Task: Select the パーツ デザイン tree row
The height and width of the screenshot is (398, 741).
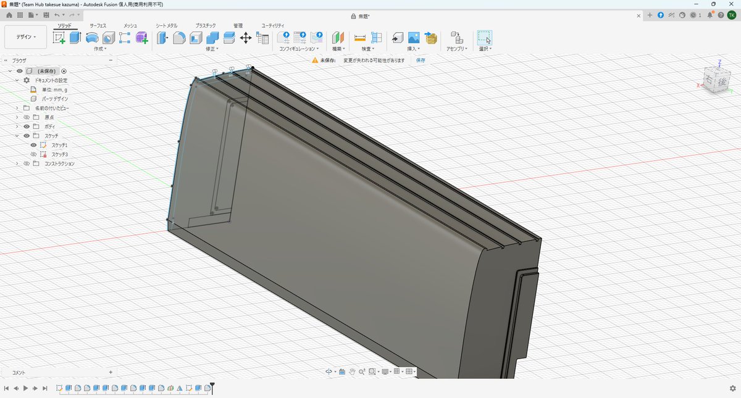Action: coord(55,99)
